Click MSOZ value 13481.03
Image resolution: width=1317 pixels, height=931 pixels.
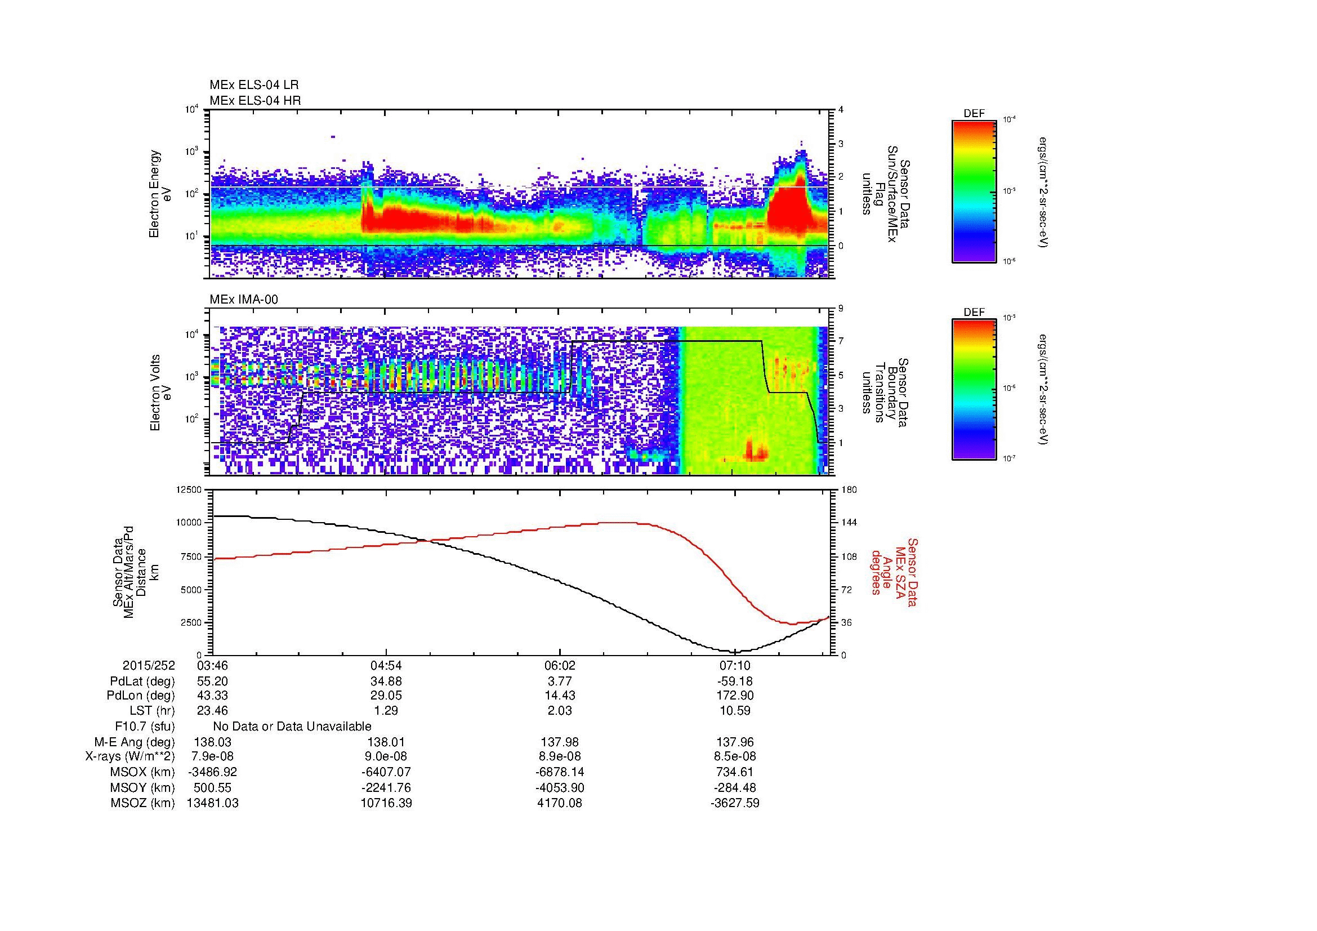212,803
